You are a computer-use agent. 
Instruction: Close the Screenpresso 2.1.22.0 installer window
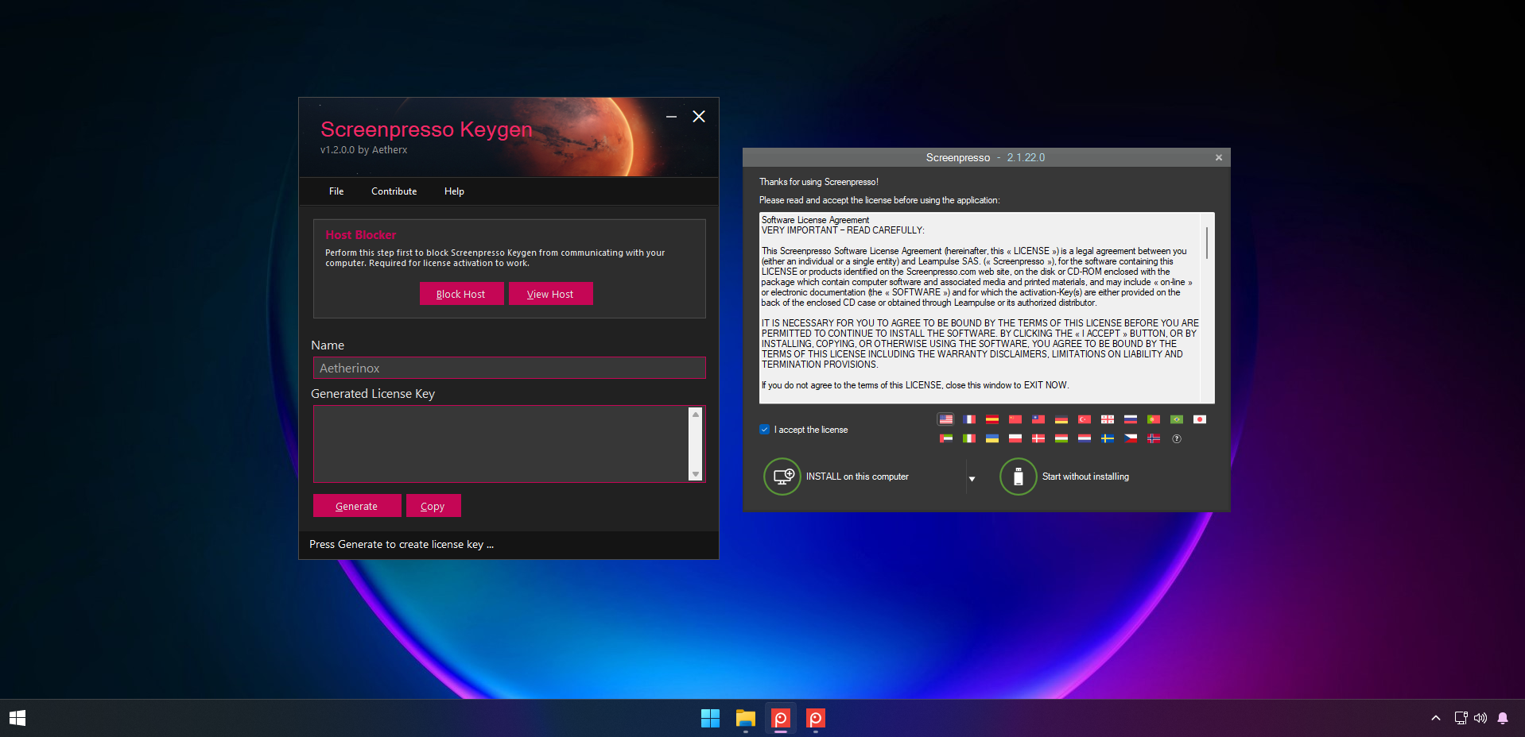coord(1218,157)
